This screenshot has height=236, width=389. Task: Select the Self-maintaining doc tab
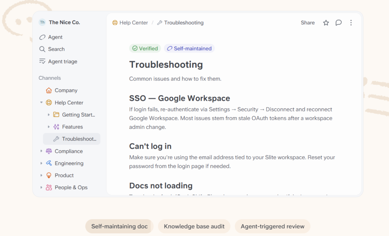coord(119,226)
